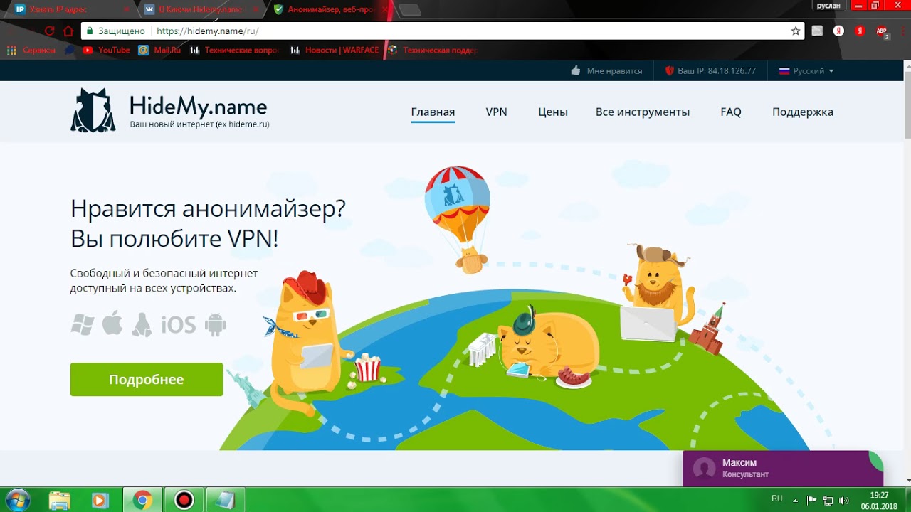This screenshot has height=512, width=911.
Task: Bookmark page with the star icon
Action: (796, 31)
